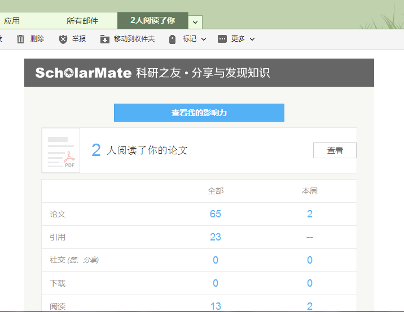The width and height of the screenshot is (404, 312).
Task: Click 移动到收件夹 label
Action: pos(134,39)
